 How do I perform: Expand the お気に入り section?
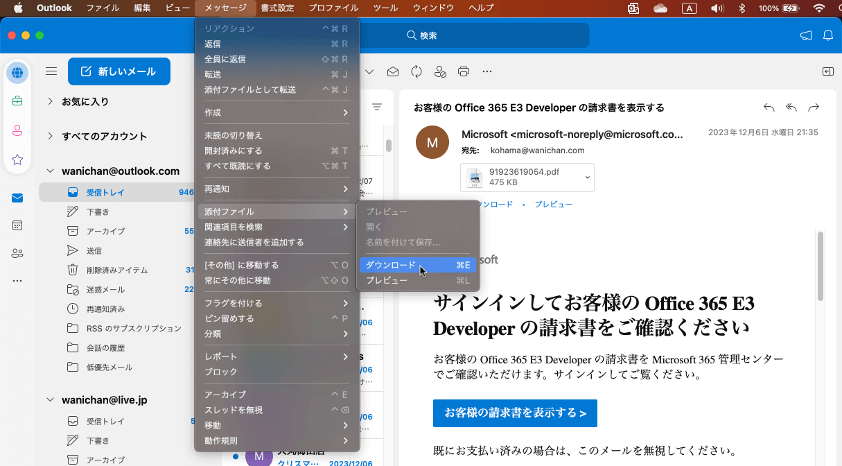[50, 101]
